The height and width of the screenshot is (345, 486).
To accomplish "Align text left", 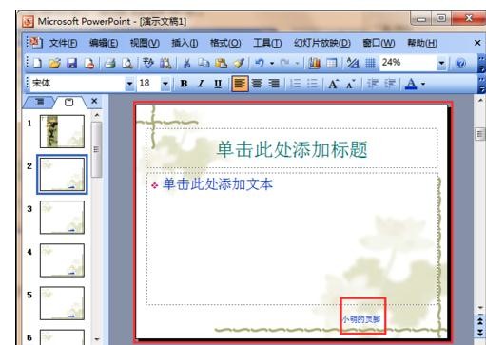I will pos(240,84).
